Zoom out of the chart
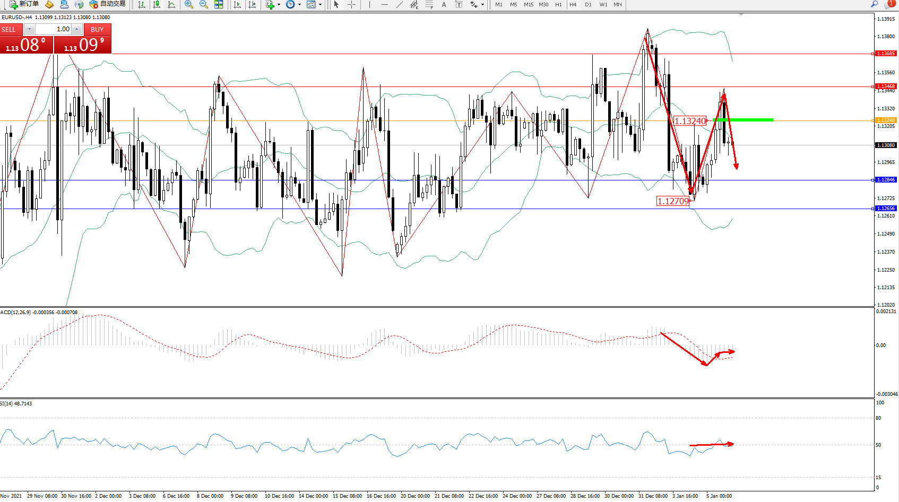The height and width of the screenshot is (502, 899). [203, 5]
